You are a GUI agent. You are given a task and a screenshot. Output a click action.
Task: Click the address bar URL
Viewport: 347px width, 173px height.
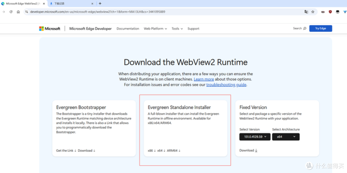point(98,12)
